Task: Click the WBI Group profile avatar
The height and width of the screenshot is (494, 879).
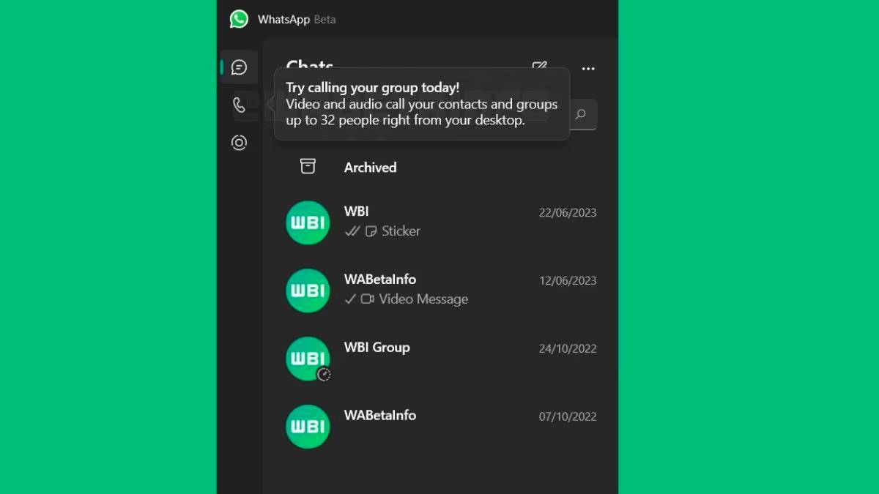Action: pos(308,359)
